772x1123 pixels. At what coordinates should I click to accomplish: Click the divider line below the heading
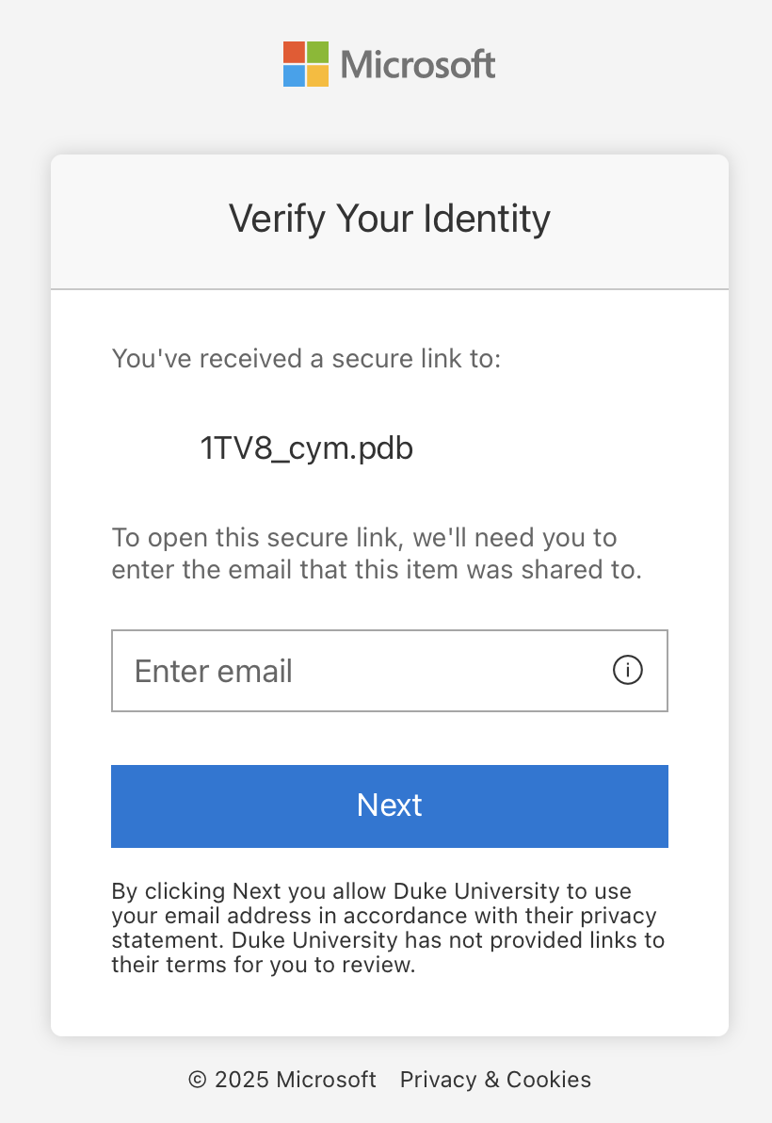[x=390, y=289]
